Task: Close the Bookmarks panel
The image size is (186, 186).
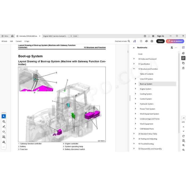Action: 134,48
